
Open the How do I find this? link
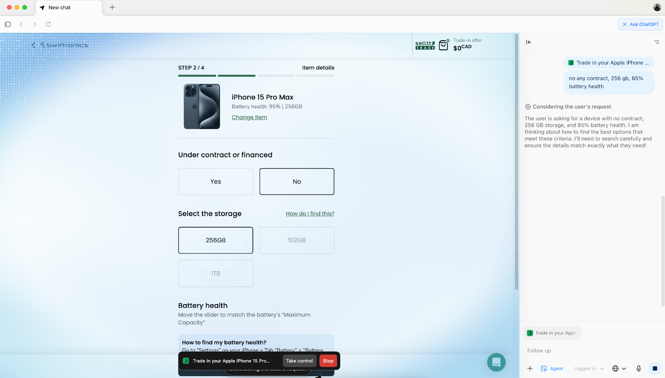[x=310, y=214]
